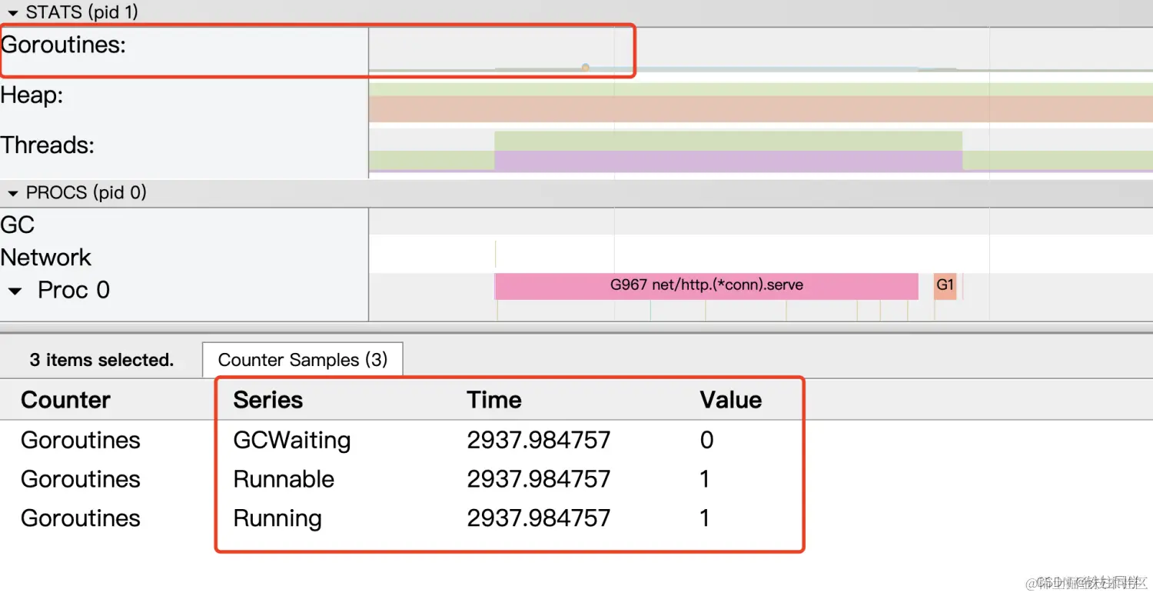The width and height of the screenshot is (1153, 596).
Task: Collapse the STATS (pid 1) section
Action: point(12,12)
